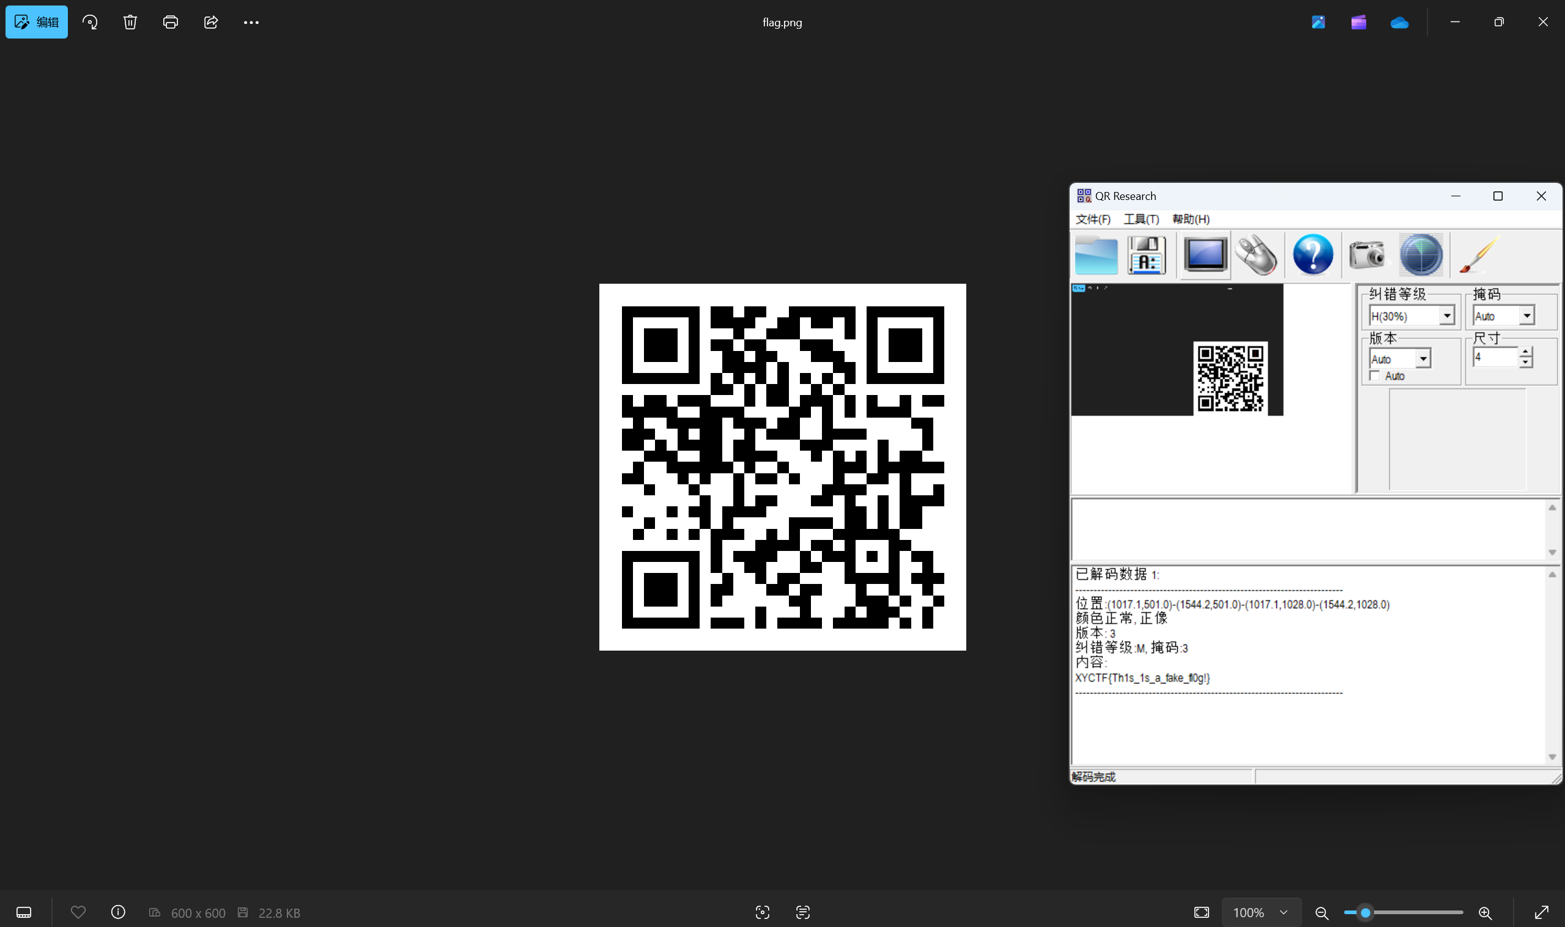Adjust the Photos zoom slider handle
This screenshot has height=927, width=1565.
click(1366, 913)
